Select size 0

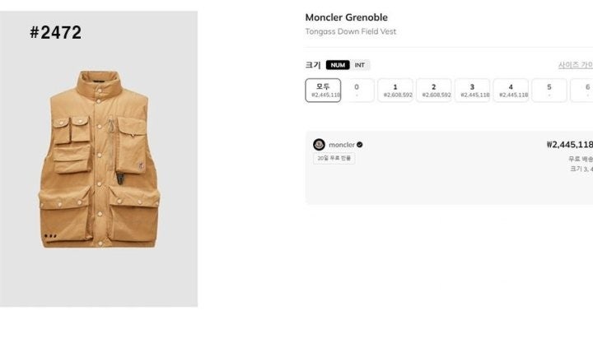coord(357,91)
